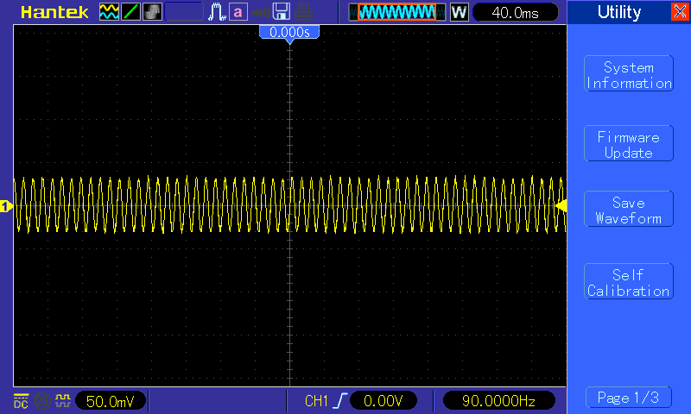
Task: Click the 20 bandwidth limit indicator
Action: pyautogui.click(x=41, y=401)
